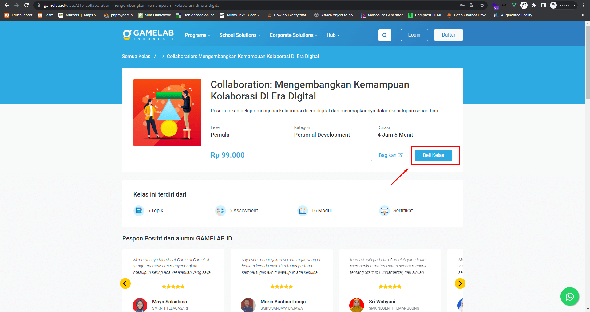
Task: Expand the Corporate Solutions dropdown
Action: 293,35
